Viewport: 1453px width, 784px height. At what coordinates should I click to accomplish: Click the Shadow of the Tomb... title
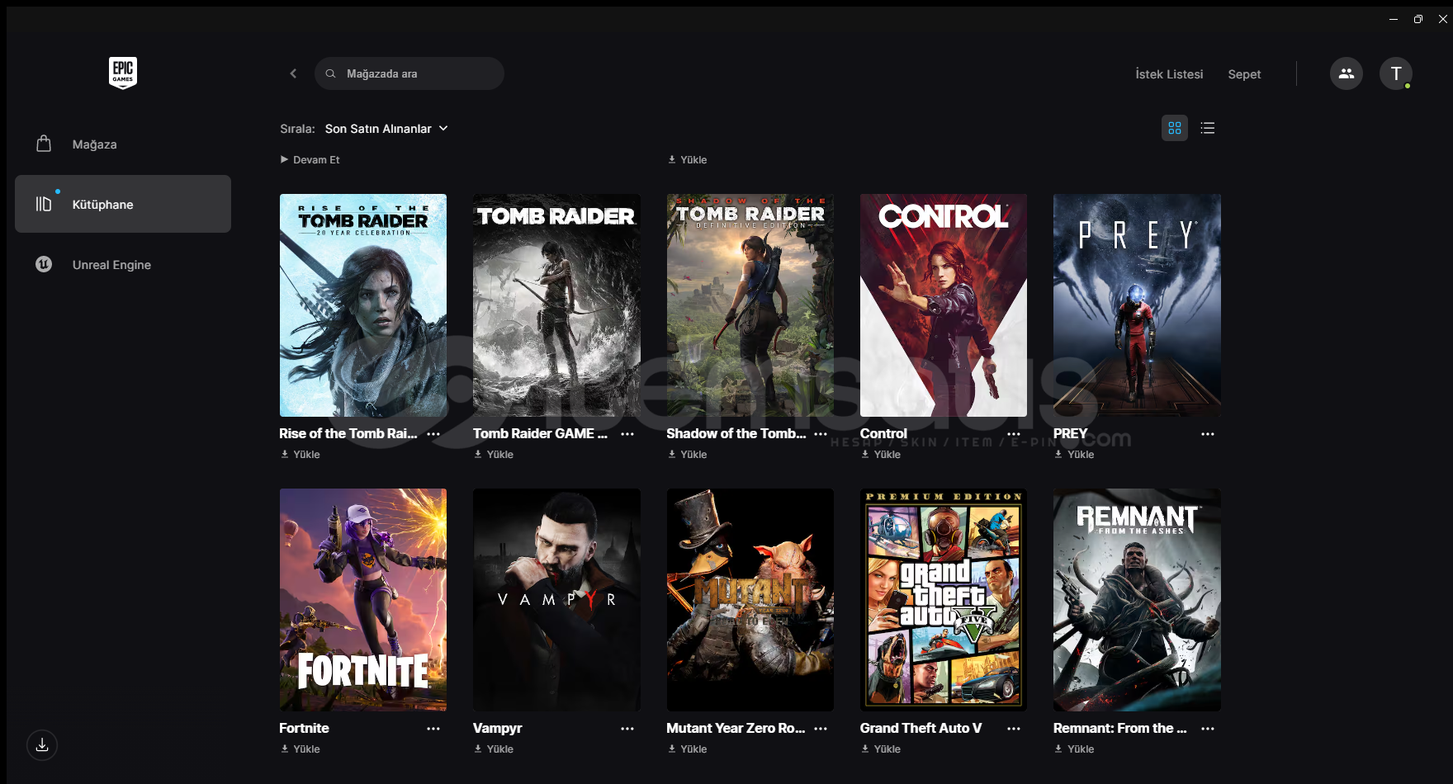click(x=736, y=433)
